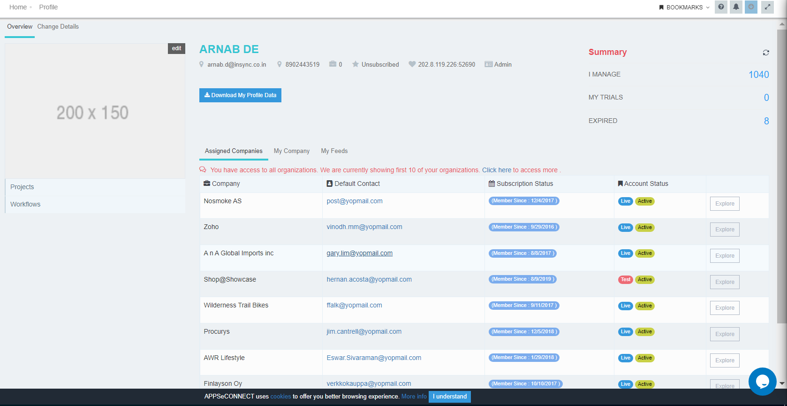Open post@yopmail.com contact link
This screenshot has height=406, width=787.
pyautogui.click(x=355, y=201)
